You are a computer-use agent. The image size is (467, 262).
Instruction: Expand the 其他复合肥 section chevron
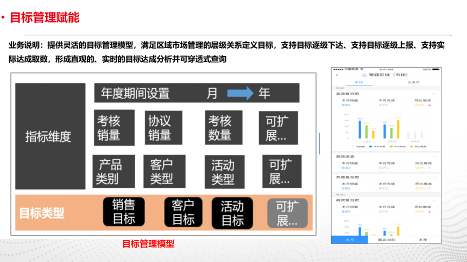(434, 178)
